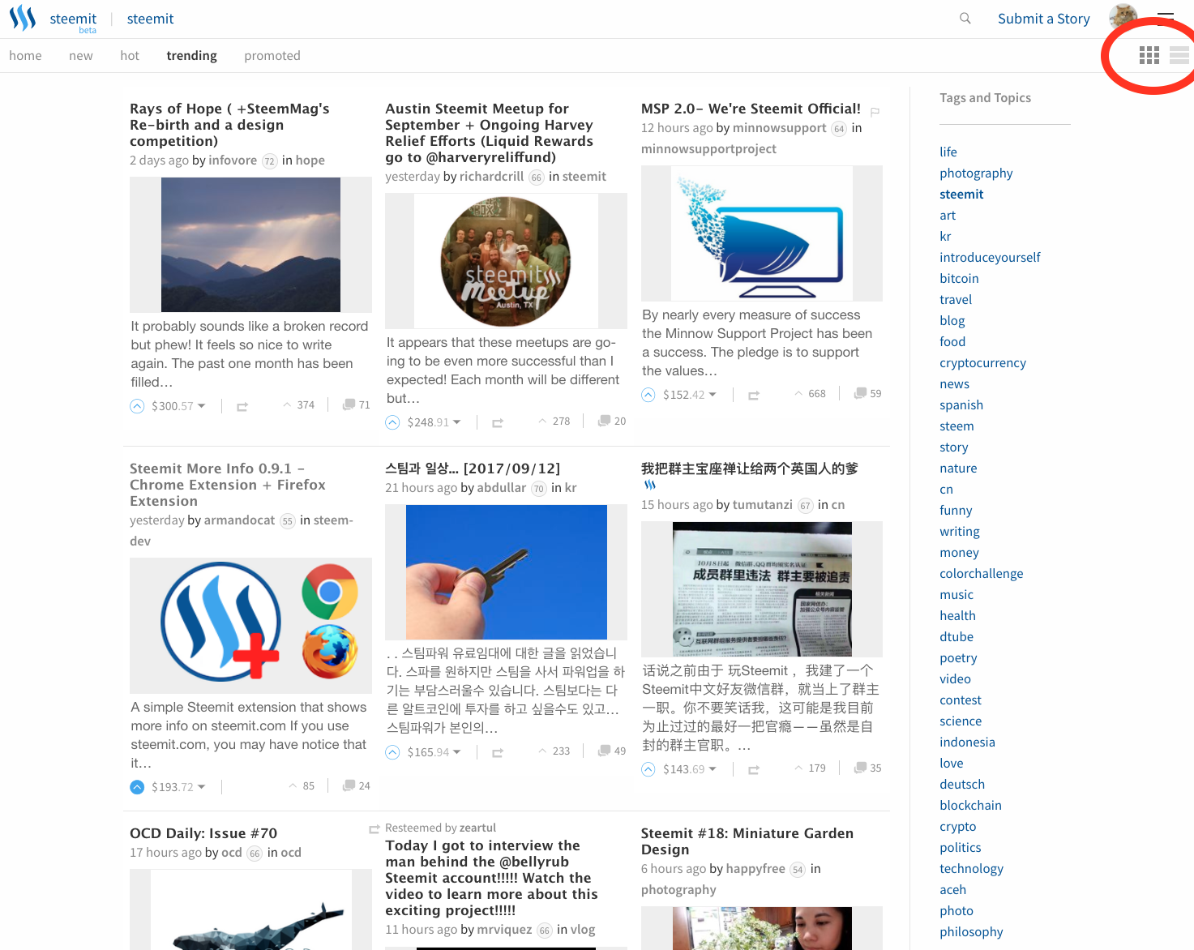The height and width of the screenshot is (950, 1194).
Task: Expand payout dropdown showing $248.91
Action: 456,422
